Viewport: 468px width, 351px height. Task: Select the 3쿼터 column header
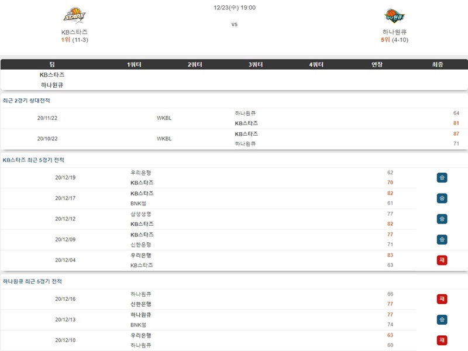[x=256, y=64]
